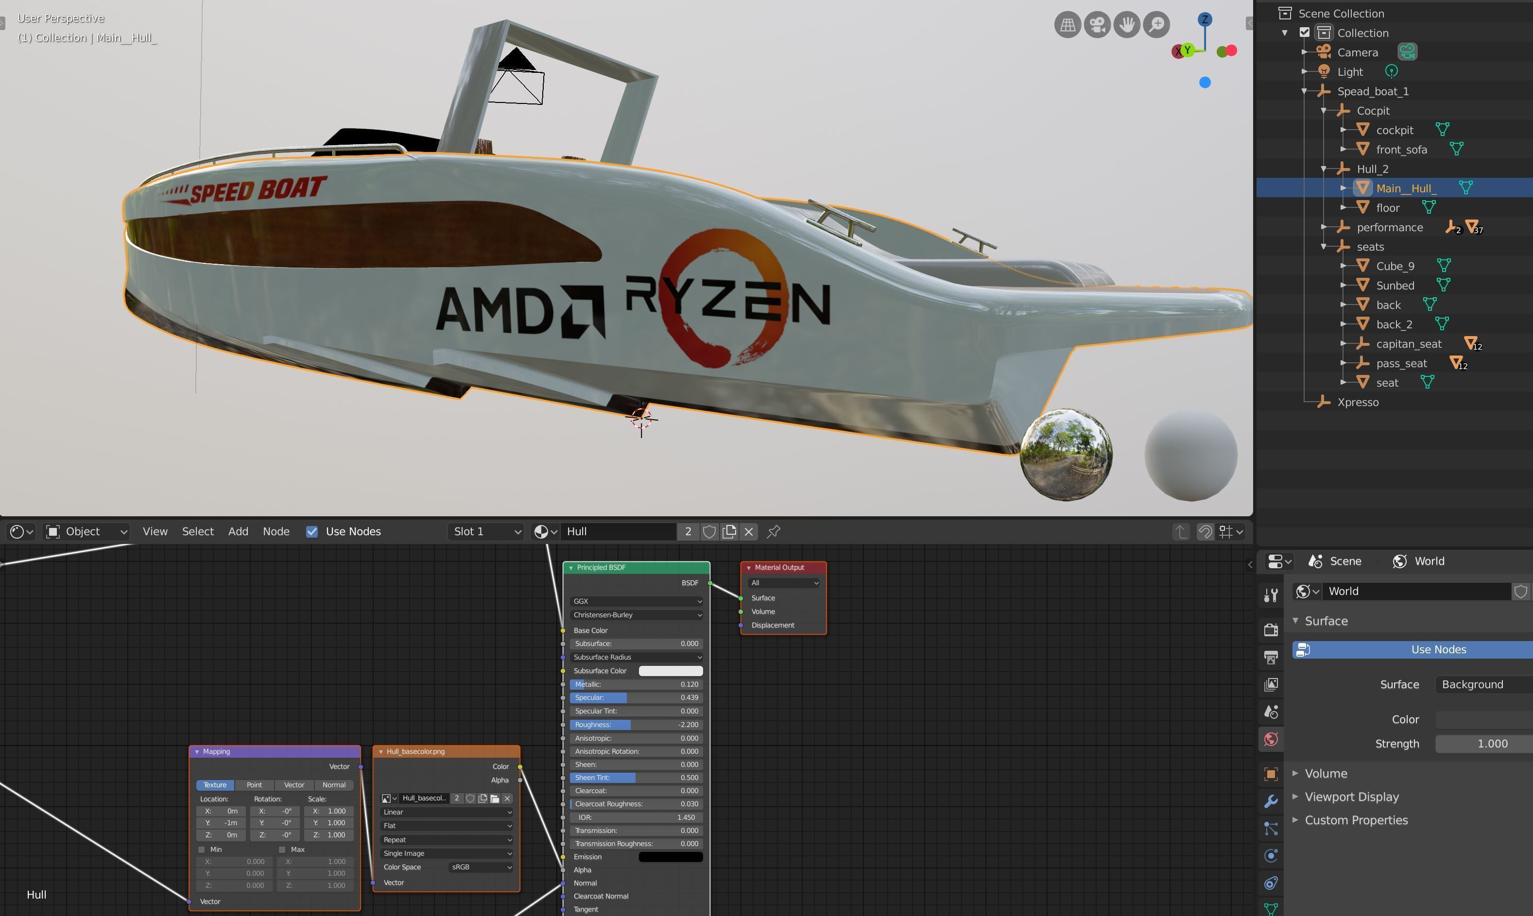Open the Object properties tab
Screen dimensions: 1533x916
tap(1271, 773)
